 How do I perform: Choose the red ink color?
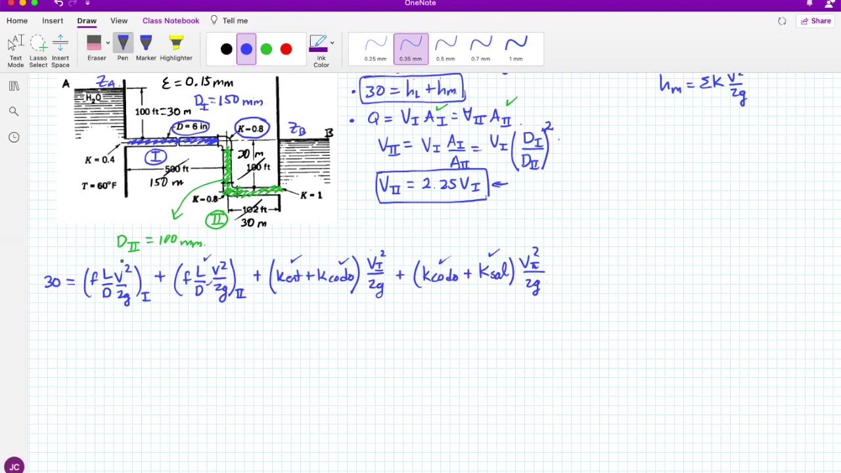286,49
